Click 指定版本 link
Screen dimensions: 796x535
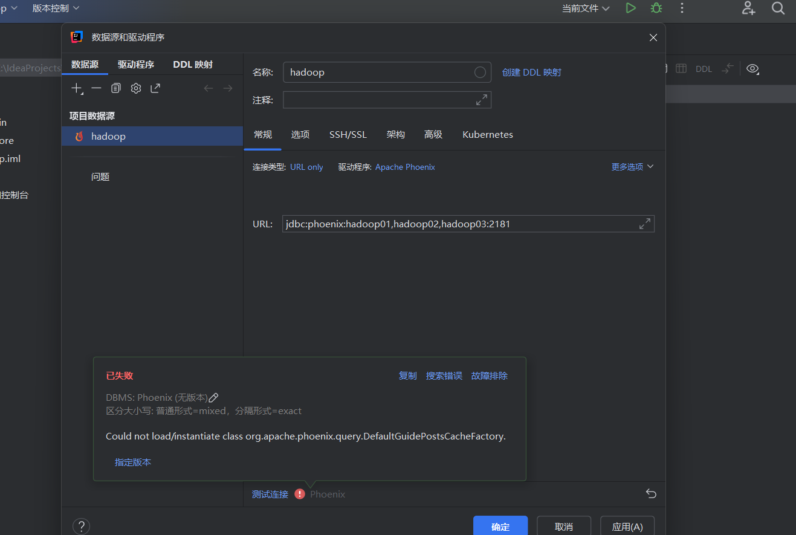point(133,462)
